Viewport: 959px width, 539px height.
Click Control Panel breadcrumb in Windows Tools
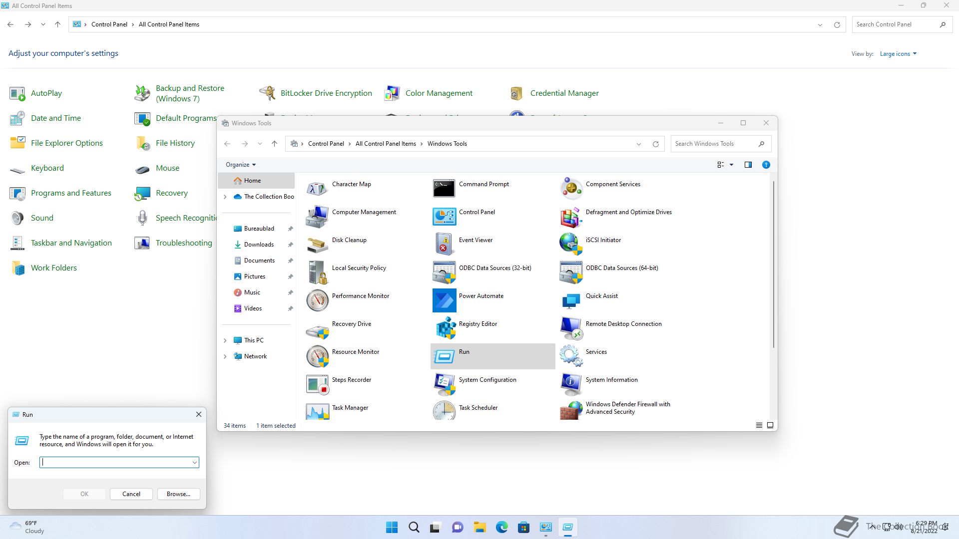[326, 144]
